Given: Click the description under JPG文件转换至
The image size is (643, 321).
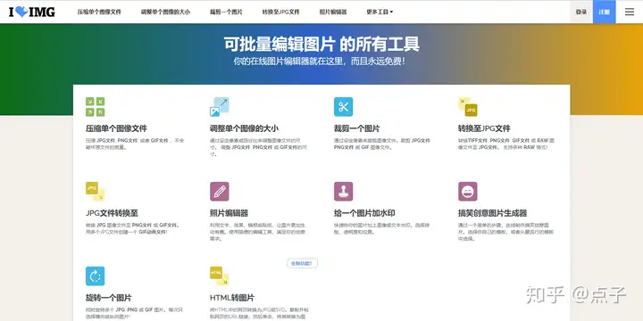Looking at the screenshot, I should [x=132, y=228].
